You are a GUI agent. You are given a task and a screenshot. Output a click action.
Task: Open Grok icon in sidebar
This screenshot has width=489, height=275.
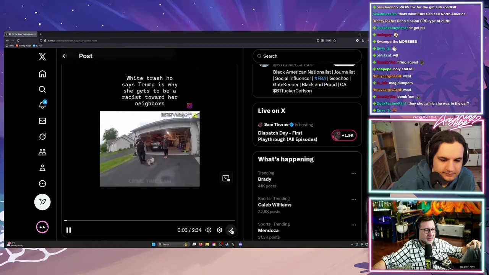(x=42, y=136)
